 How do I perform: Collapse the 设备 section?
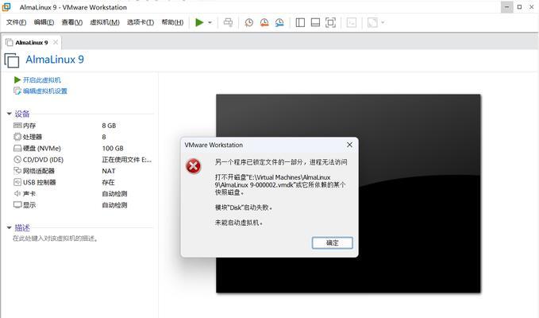(10, 114)
